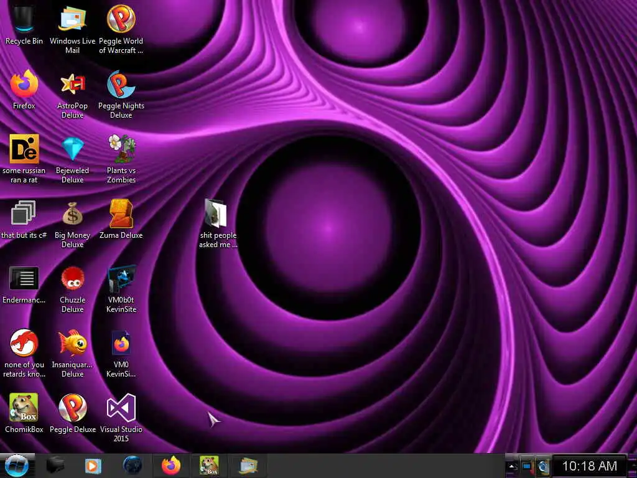Open the 10:18 AM taskbar clock
Screen dimensions: 637x478
pos(589,466)
